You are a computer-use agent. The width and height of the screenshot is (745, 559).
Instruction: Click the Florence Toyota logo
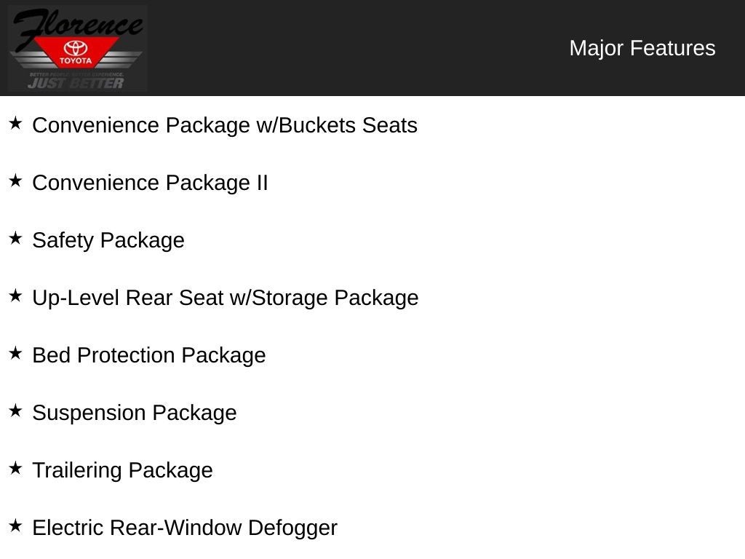pos(77,48)
